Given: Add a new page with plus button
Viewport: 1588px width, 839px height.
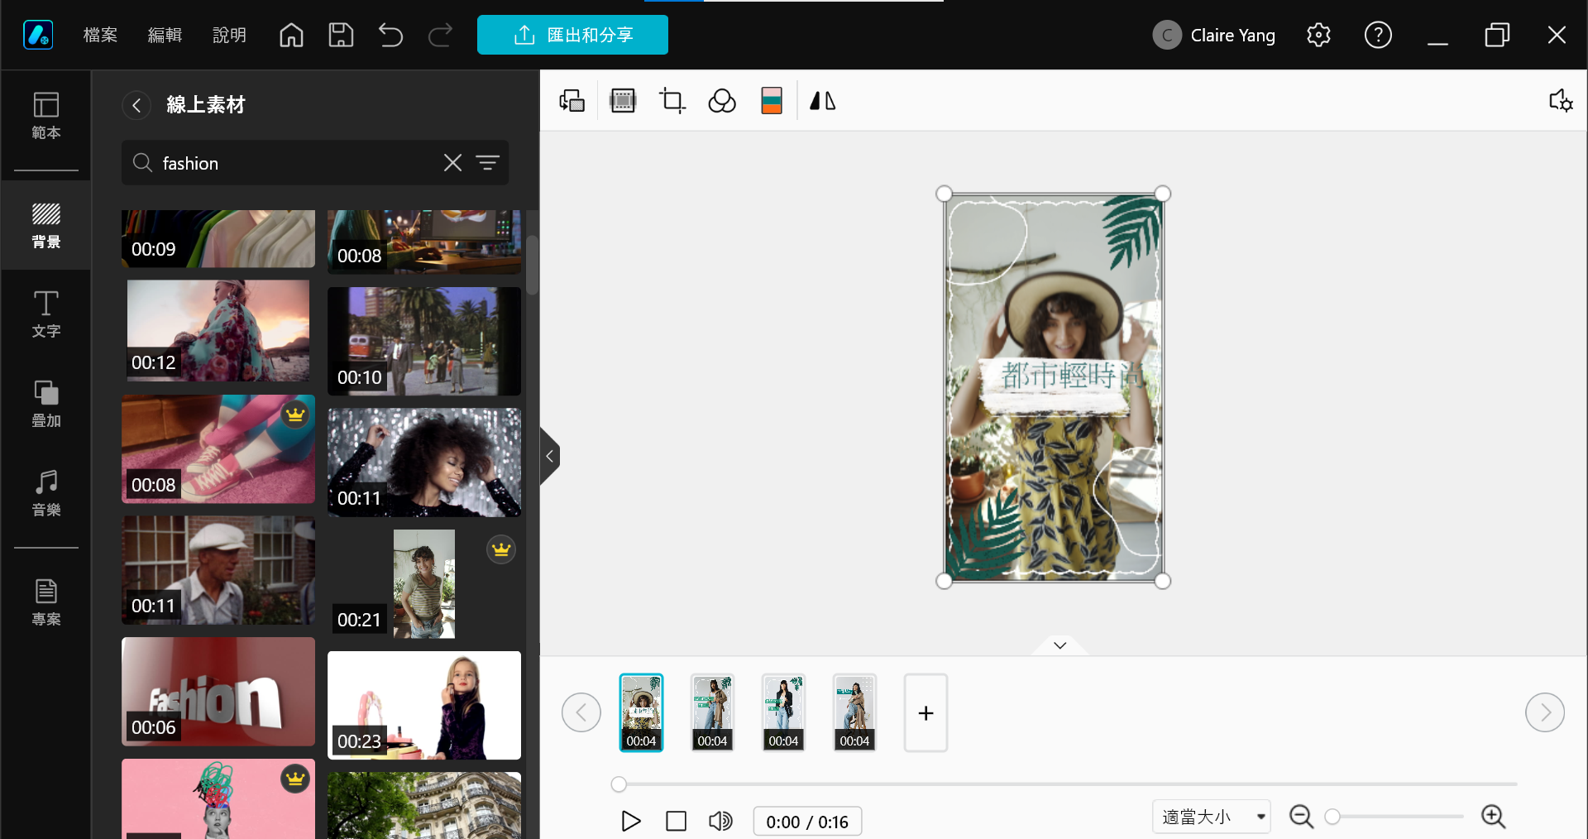Looking at the screenshot, I should pyautogui.click(x=926, y=712).
